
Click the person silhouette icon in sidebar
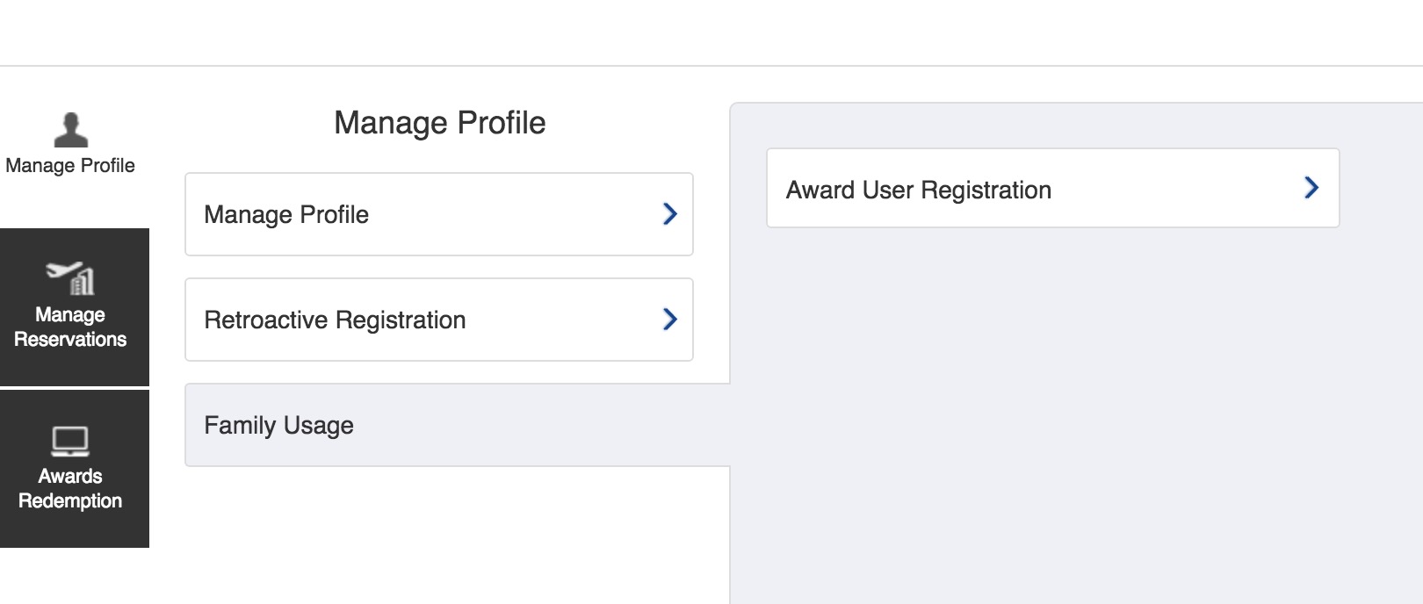click(70, 130)
